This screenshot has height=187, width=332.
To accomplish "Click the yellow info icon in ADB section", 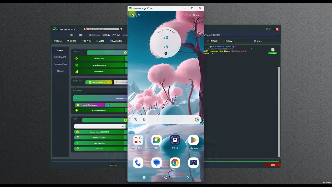I will [x=126, y=120].
